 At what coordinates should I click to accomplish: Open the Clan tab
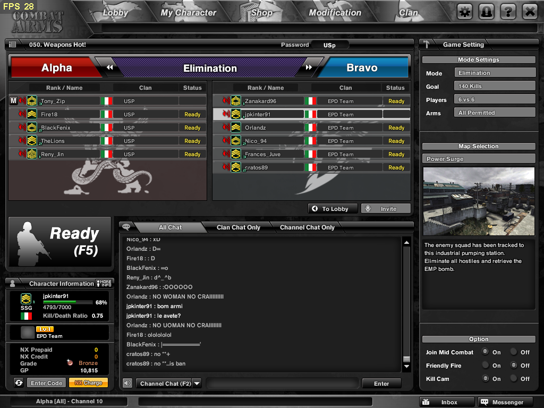[409, 13]
